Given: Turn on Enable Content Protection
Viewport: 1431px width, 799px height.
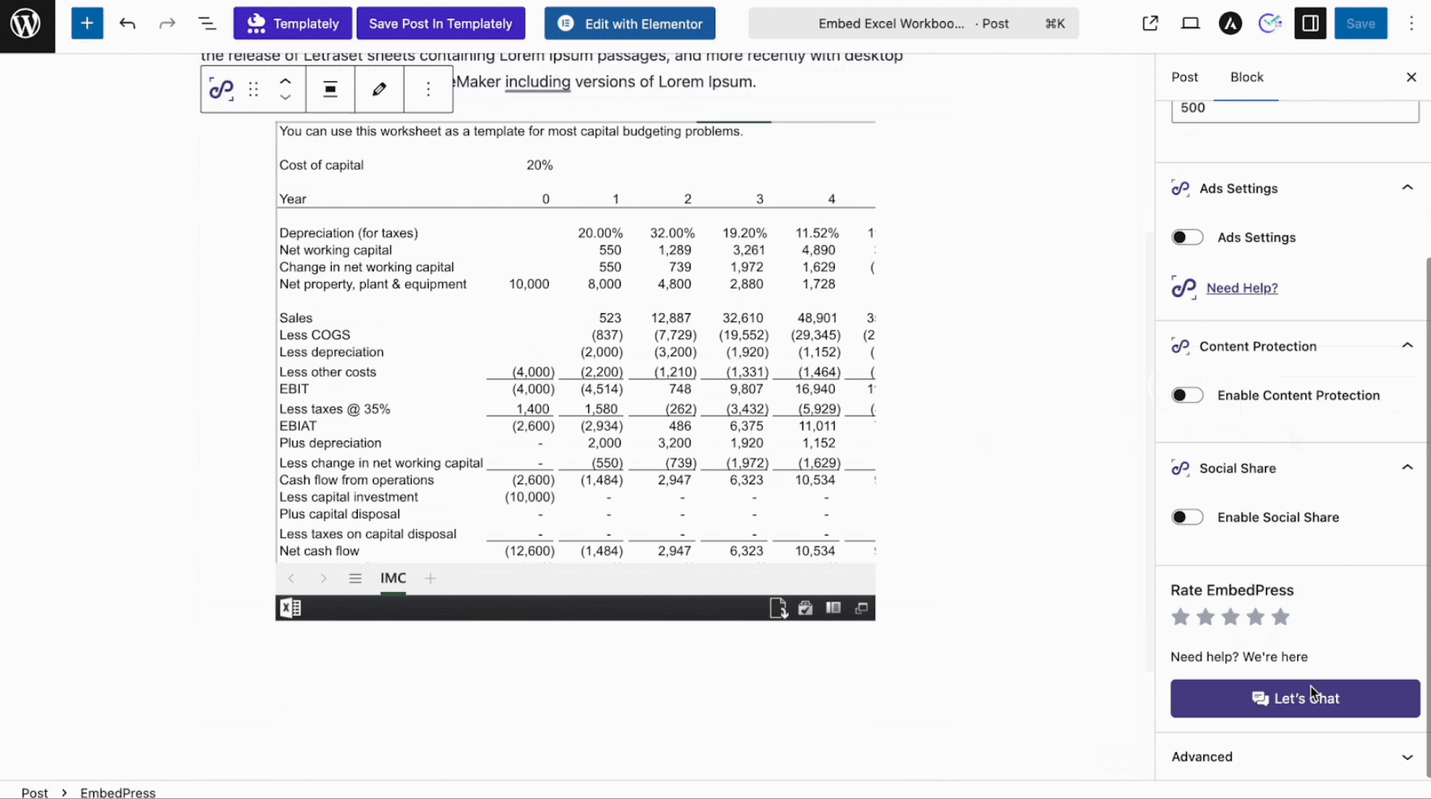Looking at the screenshot, I should tap(1187, 395).
